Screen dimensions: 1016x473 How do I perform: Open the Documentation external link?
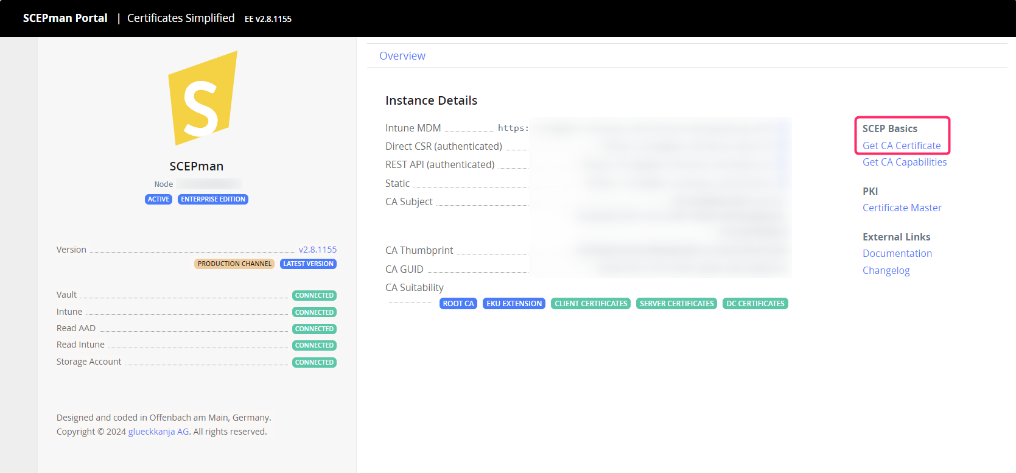pyautogui.click(x=897, y=253)
